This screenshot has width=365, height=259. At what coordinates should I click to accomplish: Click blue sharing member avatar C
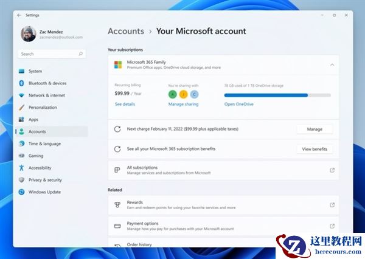tap(195, 94)
